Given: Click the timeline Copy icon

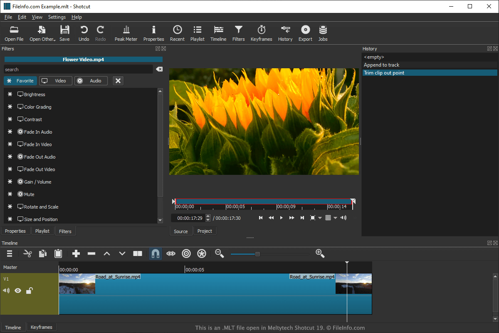Looking at the screenshot, I should (x=42, y=253).
